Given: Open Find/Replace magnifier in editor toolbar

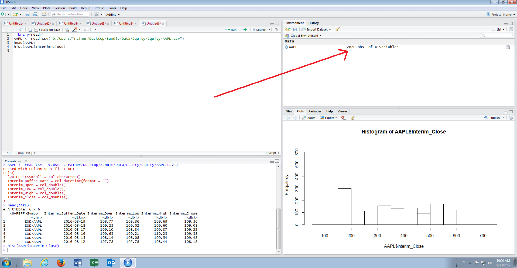Looking at the screenshot, I should tap(67, 30).
